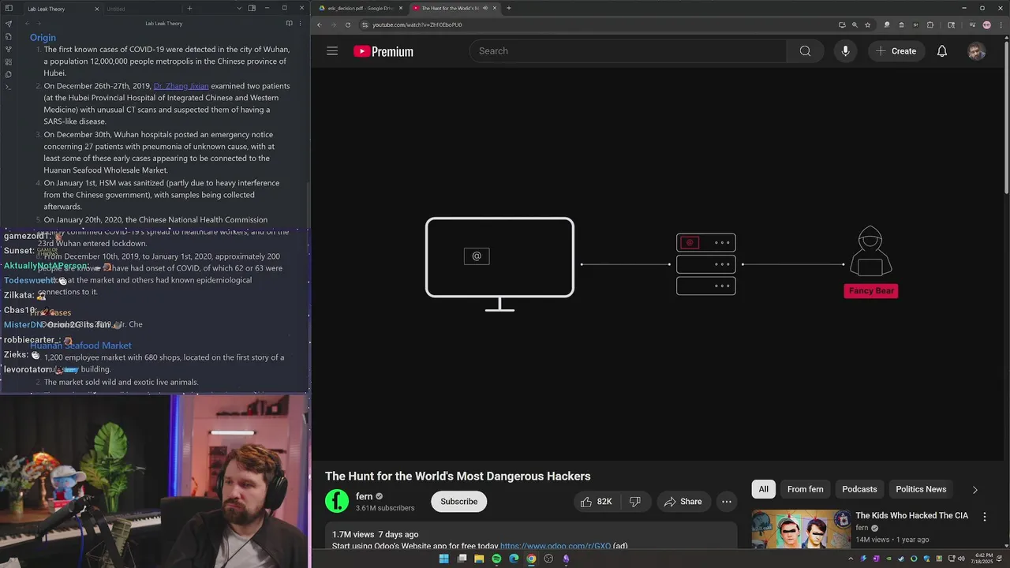Image resolution: width=1010 pixels, height=568 pixels.
Task: Open Chrome profile avatar
Action: (986, 24)
